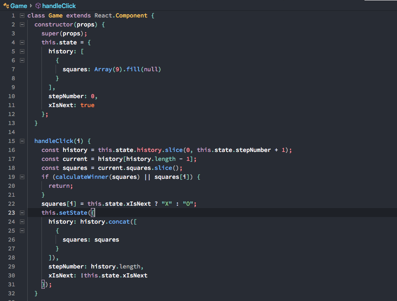Collapse the constructor fold on line 2
This screenshot has width=397, height=301.
tap(22, 25)
